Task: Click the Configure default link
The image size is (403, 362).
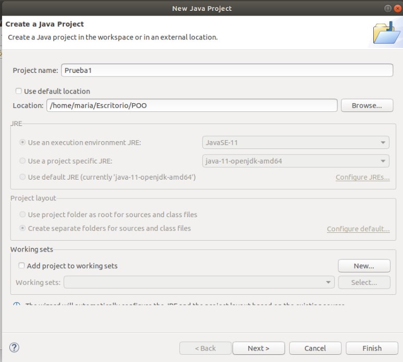Action: coord(358,229)
